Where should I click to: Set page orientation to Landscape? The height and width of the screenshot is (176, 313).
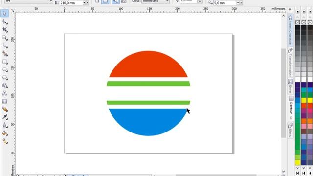click(105, 1)
